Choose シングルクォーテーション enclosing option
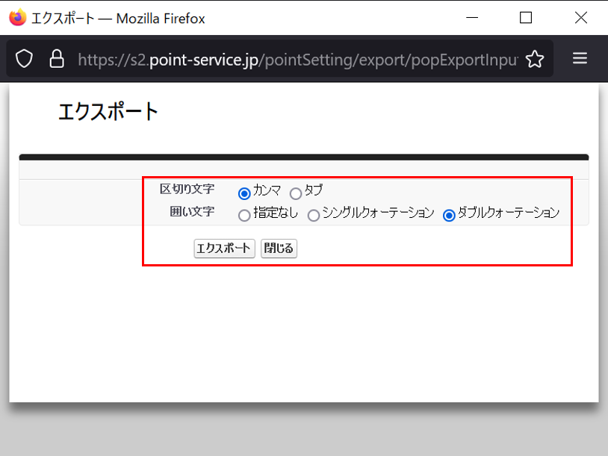The width and height of the screenshot is (608, 456). (314, 215)
